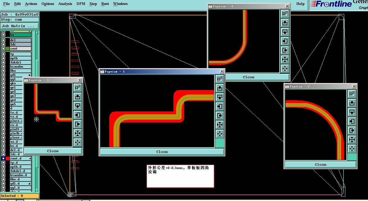Click outward-arrows zoom icon in Popview 4
This screenshot has width=368, height=201.
click(285, 68)
